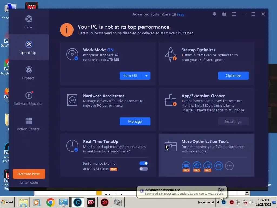Click the Action Center flag tray icon
Screen dimensions: 277x208
245,202
